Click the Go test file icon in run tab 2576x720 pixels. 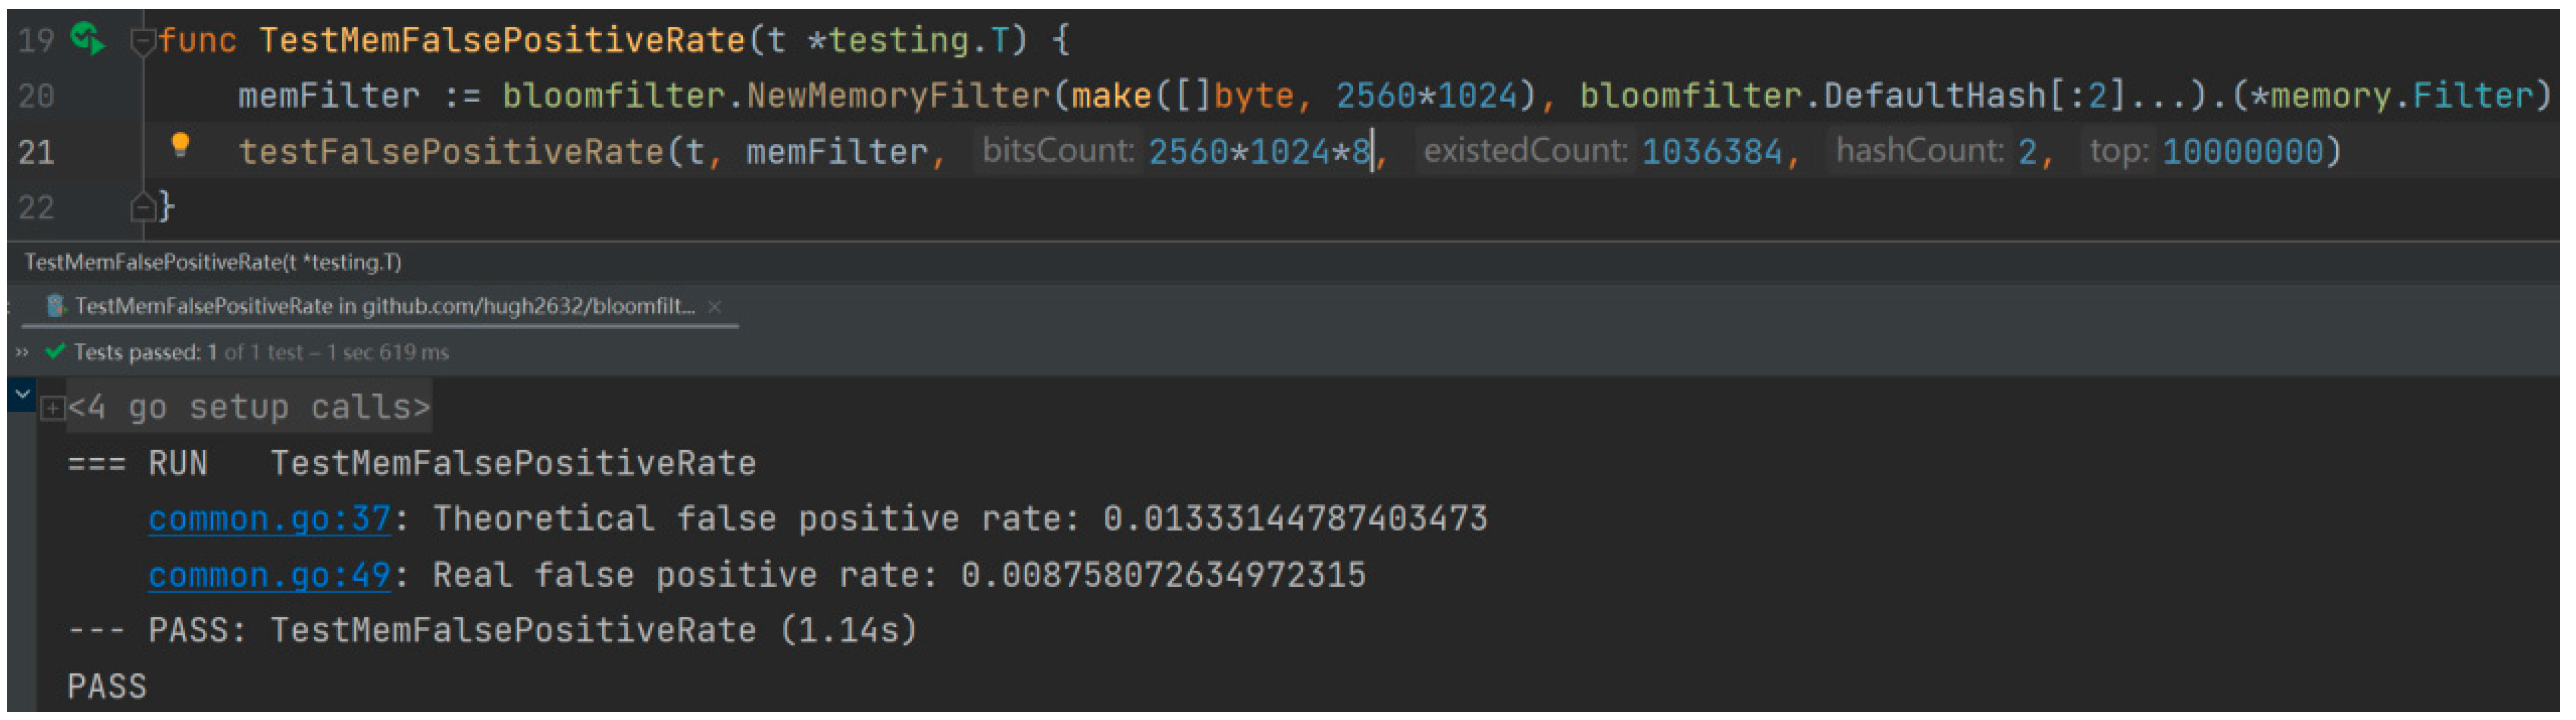pos(57,306)
